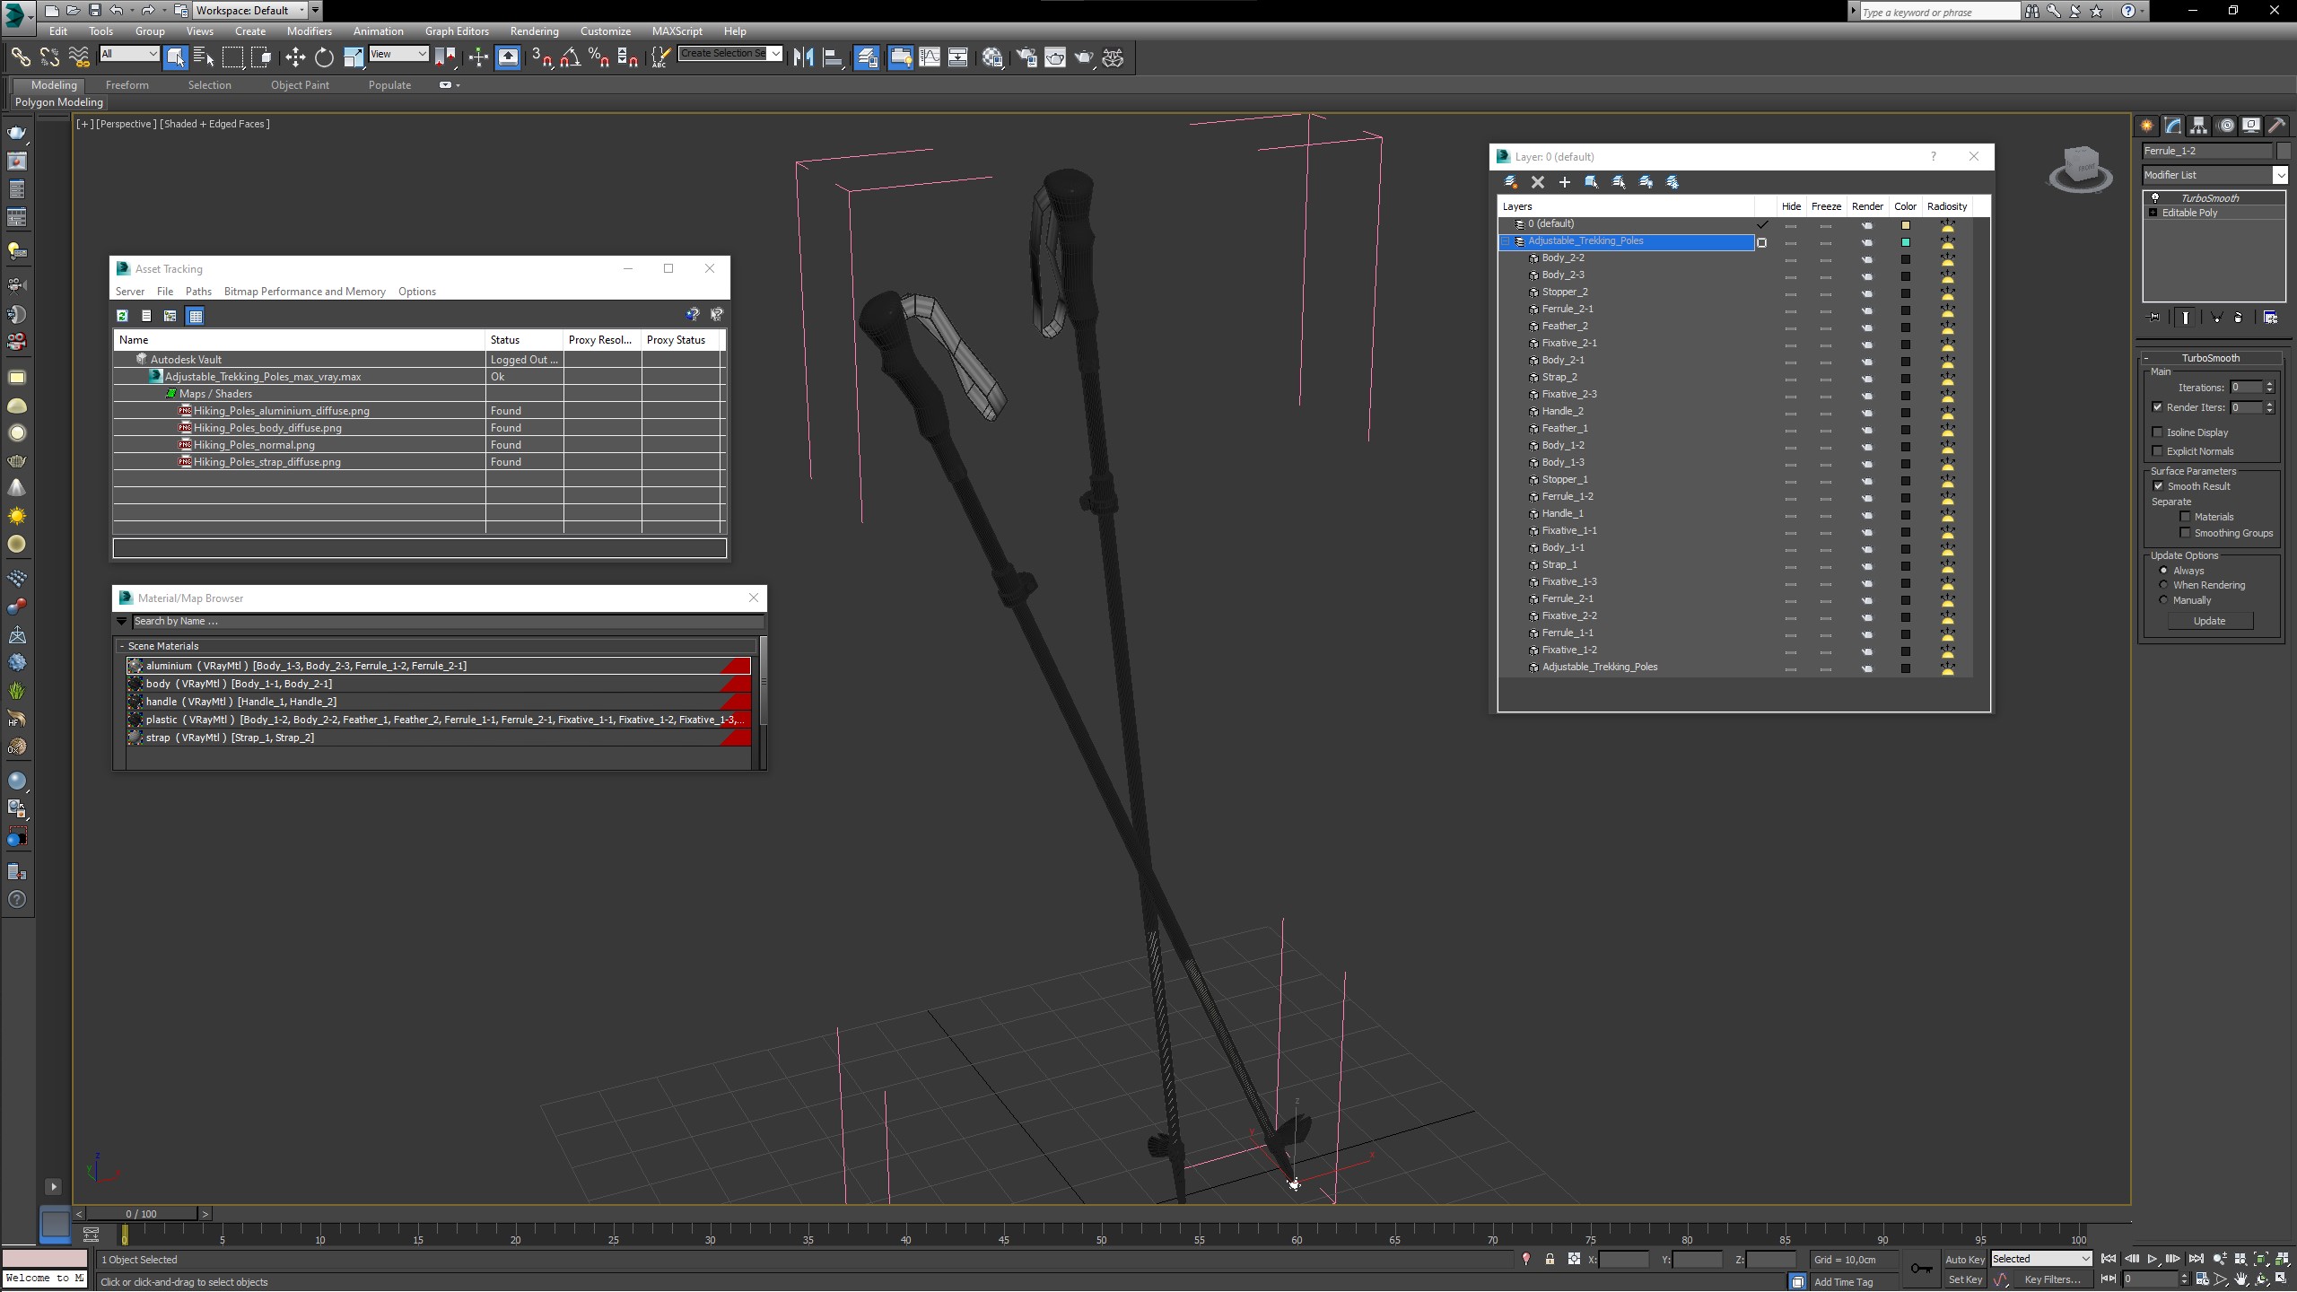The width and height of the screenshot is (2297, 1292).
Task: Switch Asset Tracking to table view
Action: click(195, 316)
